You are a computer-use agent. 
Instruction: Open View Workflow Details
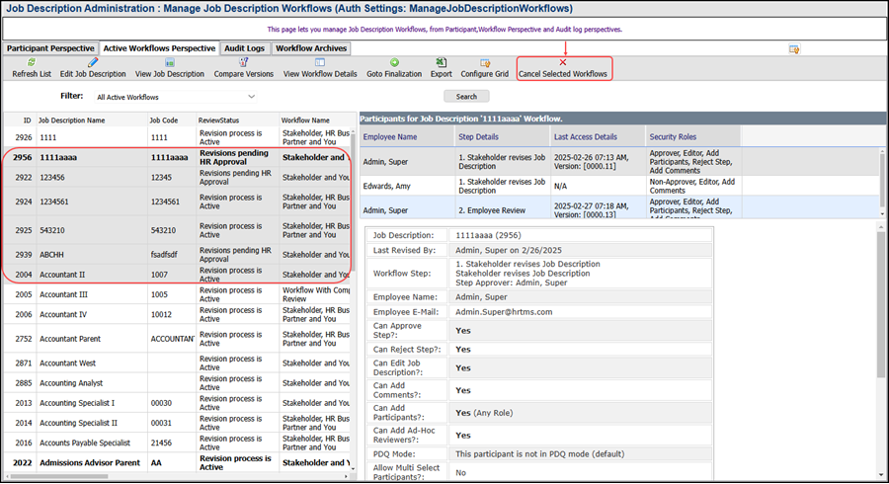(x=320, y=68)
